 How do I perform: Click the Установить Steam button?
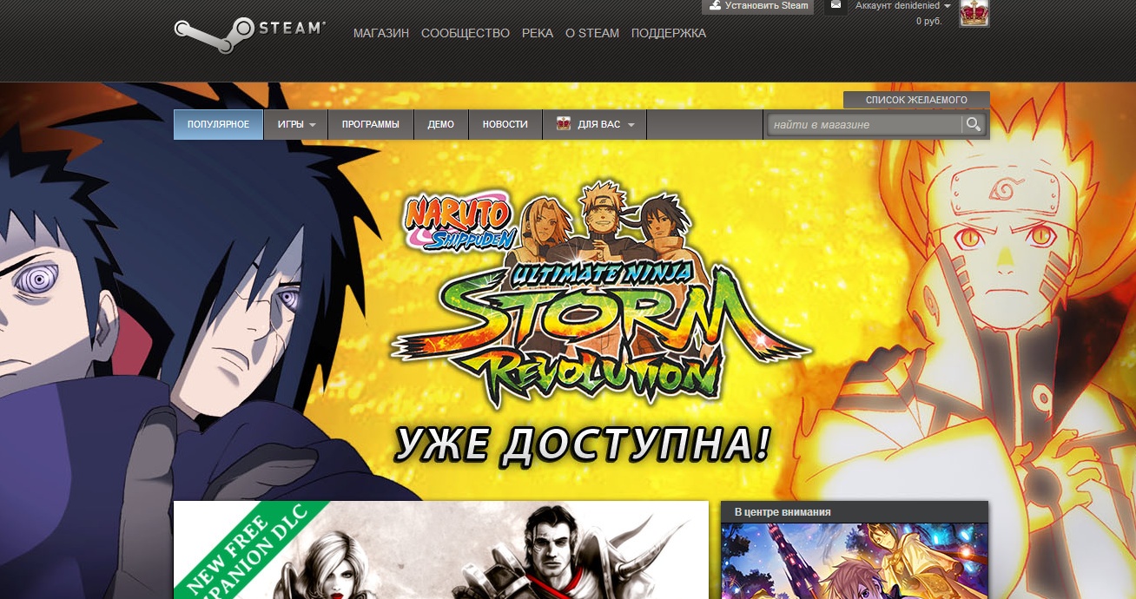(x=757, y=6)
